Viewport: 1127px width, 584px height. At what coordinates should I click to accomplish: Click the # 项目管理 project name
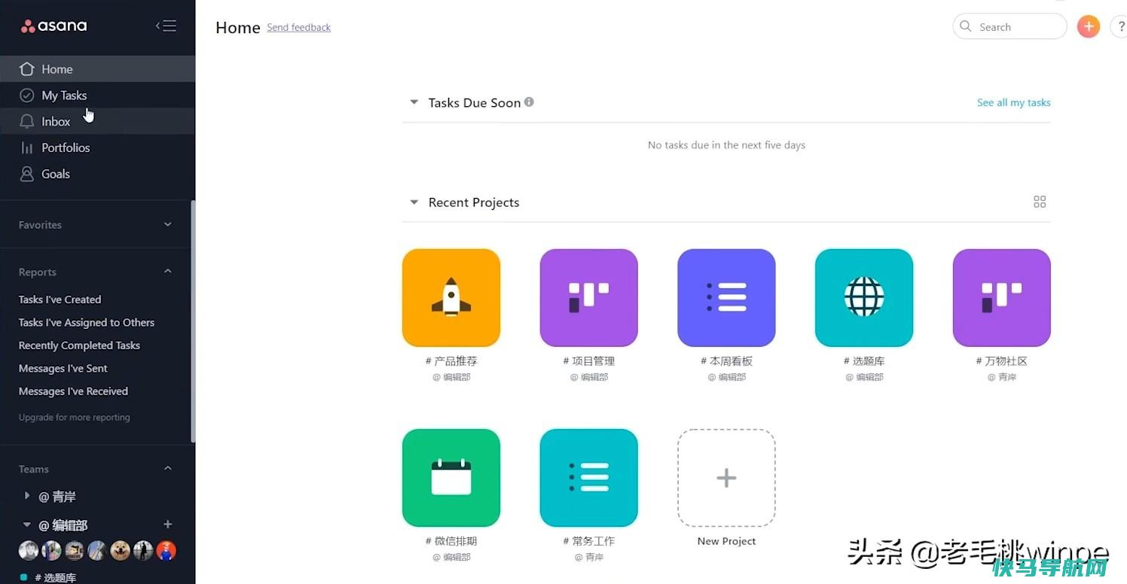589,361
